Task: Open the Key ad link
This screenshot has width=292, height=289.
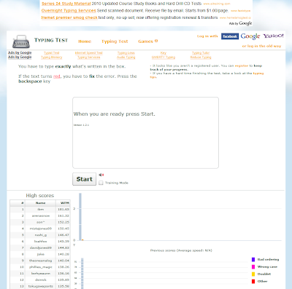Action: point(164,53)
